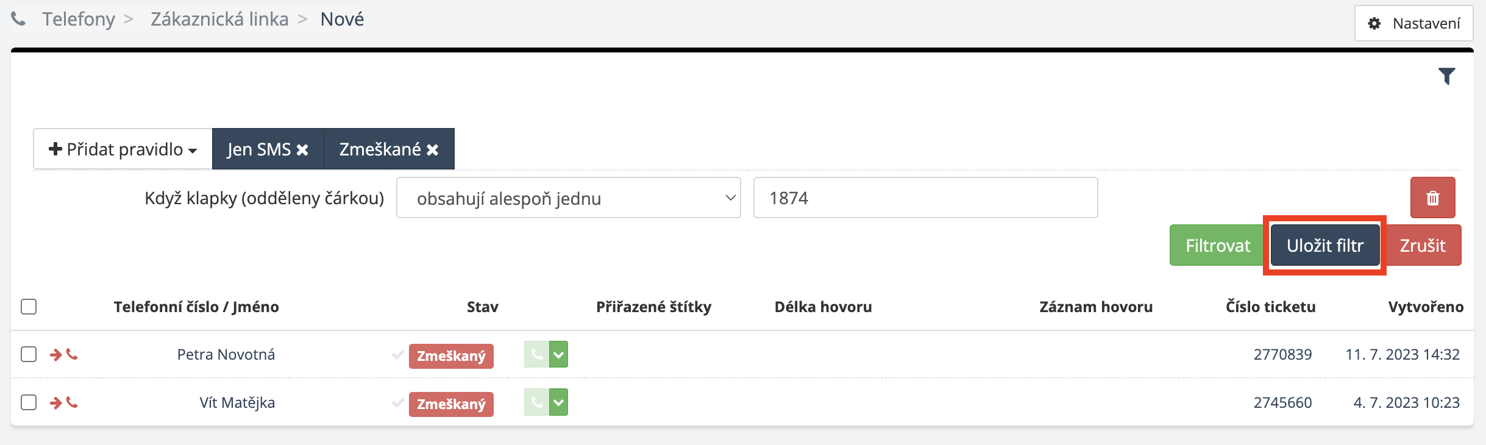Check the Petra Novotná row checkbox
The height and width of the screenshot is (445, 1486).
tap(29, 354)
